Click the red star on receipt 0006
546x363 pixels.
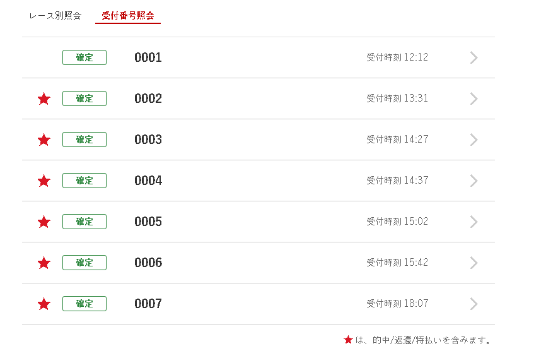(x=44, y=263)
